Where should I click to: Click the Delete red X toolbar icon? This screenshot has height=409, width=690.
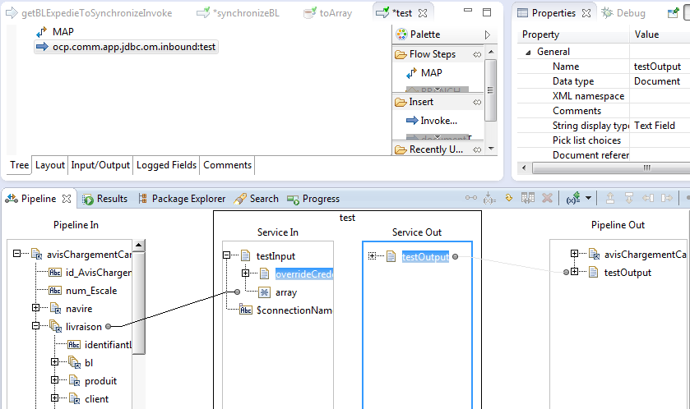(x=547, y=198)
